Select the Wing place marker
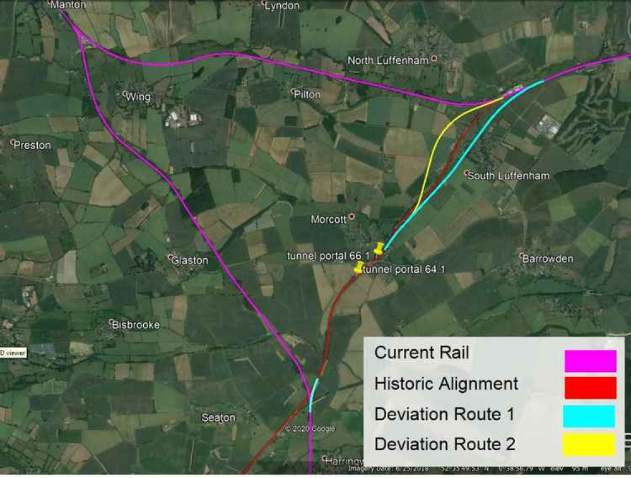This screenshot has height=478, width=631. point(125,94)
